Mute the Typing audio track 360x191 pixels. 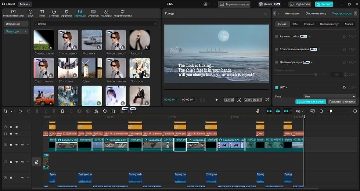22,177
